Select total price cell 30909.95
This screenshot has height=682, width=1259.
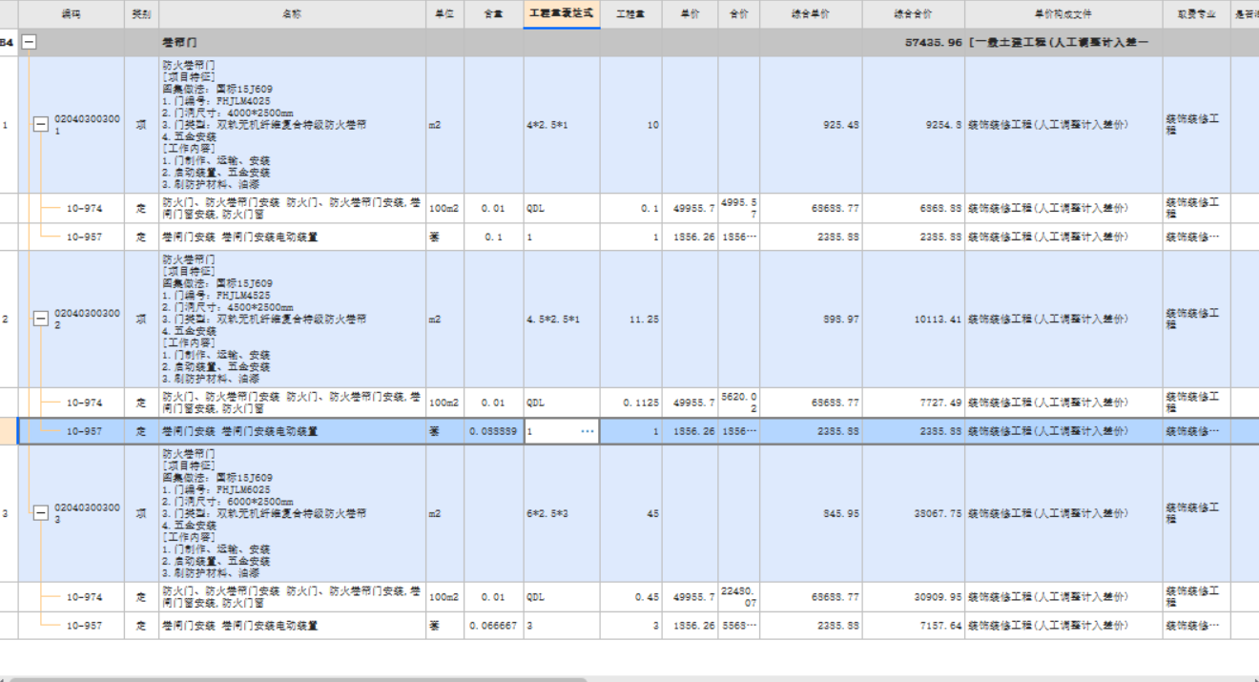click(x=914, y=597)
